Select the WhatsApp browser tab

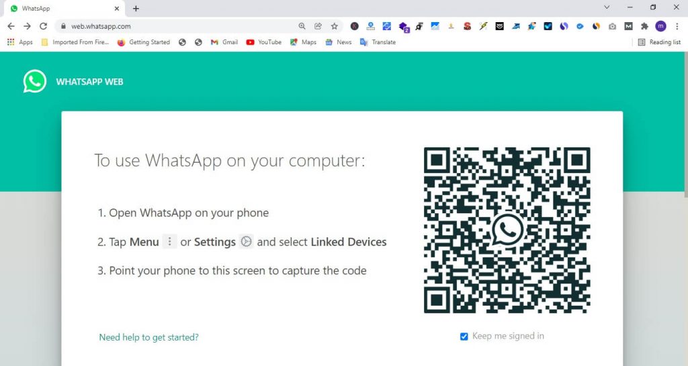click(x=64, y=8)
